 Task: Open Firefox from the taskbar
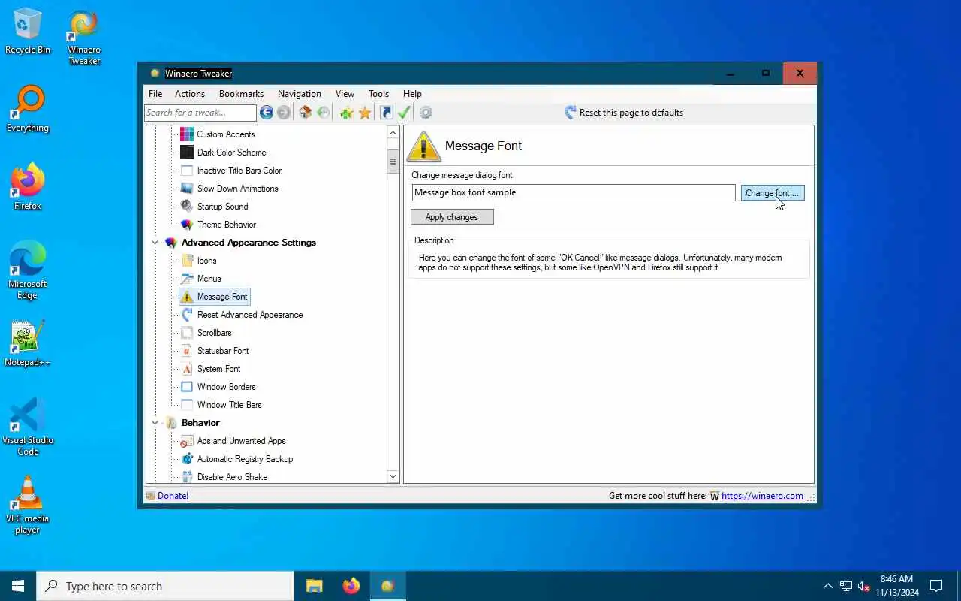[x=351, y=586]
